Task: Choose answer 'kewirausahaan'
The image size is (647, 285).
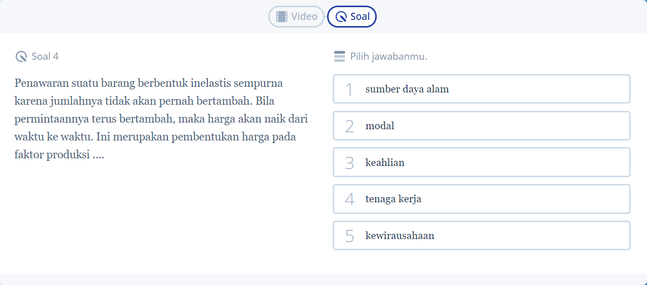Action: point(481,235)
